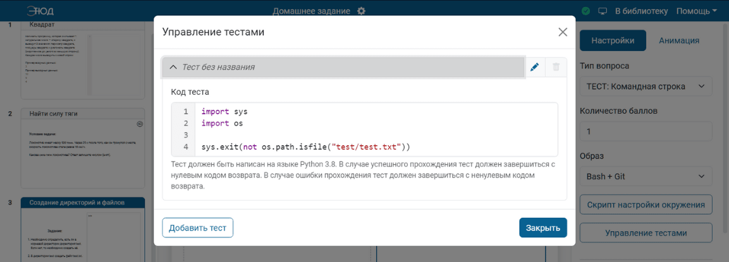Image resolution: width=729 pixels, height=262 pixels.
Task: Click the green checkmark status icon
Action: coord(586,11)
